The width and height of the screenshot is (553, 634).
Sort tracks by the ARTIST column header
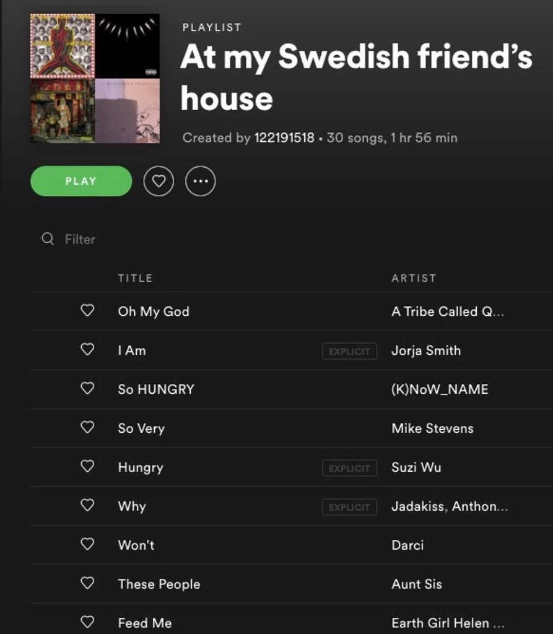point(414,278)
